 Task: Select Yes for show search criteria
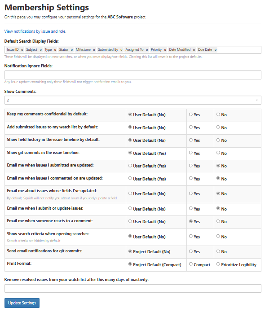coord(191,236)
